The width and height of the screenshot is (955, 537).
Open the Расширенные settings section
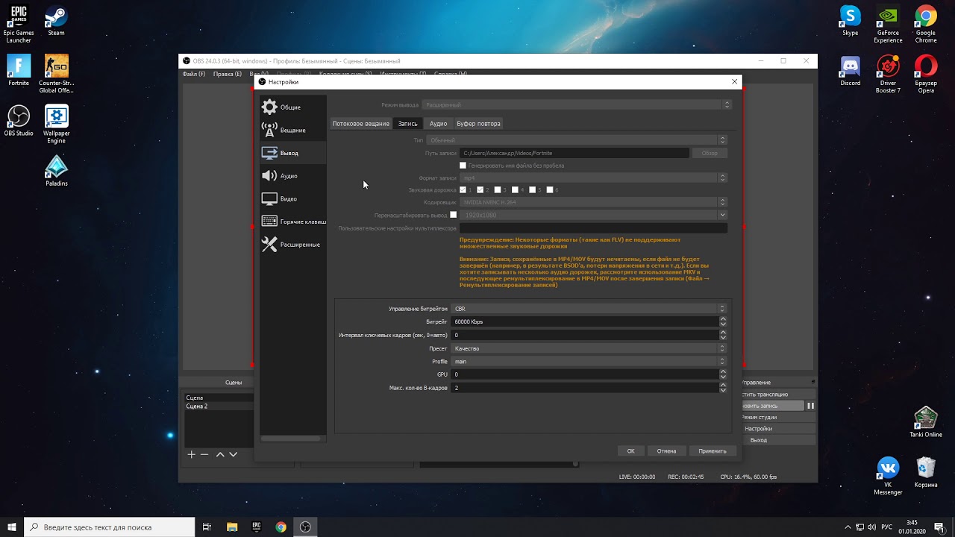292,245
